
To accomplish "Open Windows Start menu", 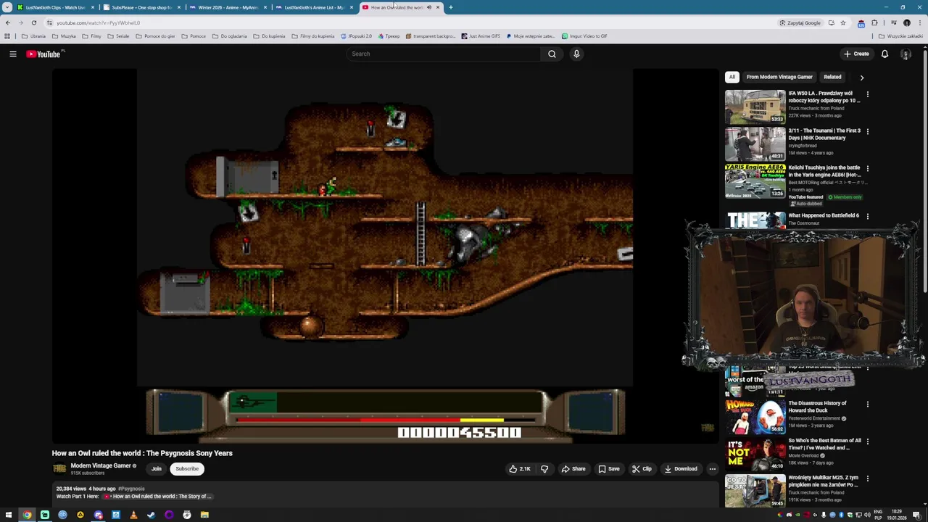I will click(9, 515).
